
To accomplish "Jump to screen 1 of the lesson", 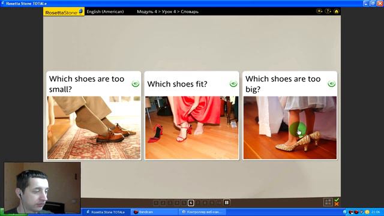I will 156,203.
